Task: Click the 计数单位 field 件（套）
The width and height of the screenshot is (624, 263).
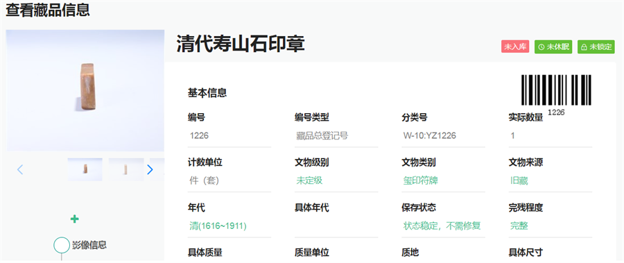Action: [229, 180]
